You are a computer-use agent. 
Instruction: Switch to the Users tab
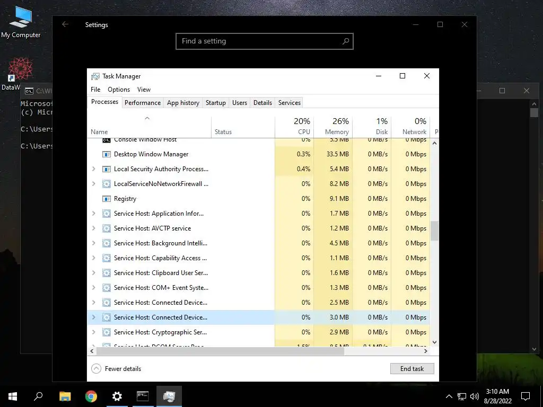[240, 103]
